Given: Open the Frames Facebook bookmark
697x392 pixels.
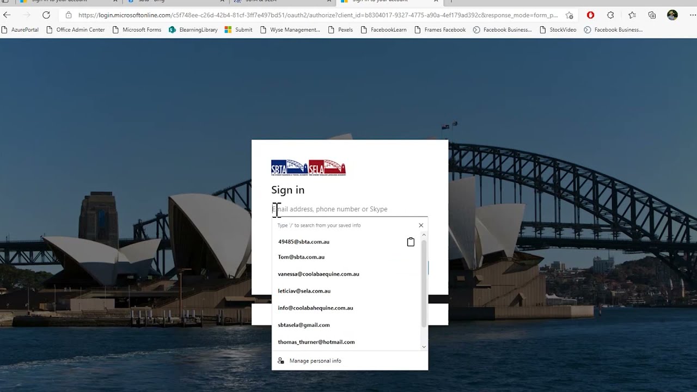Looking at the screenshot, I should point(440,30).
